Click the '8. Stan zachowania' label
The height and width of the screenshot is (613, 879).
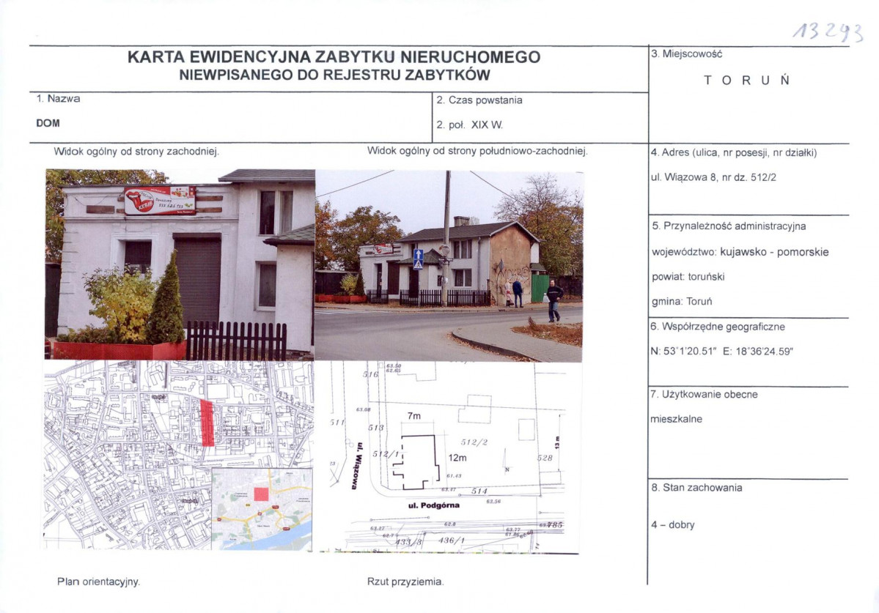pos(696,488)
